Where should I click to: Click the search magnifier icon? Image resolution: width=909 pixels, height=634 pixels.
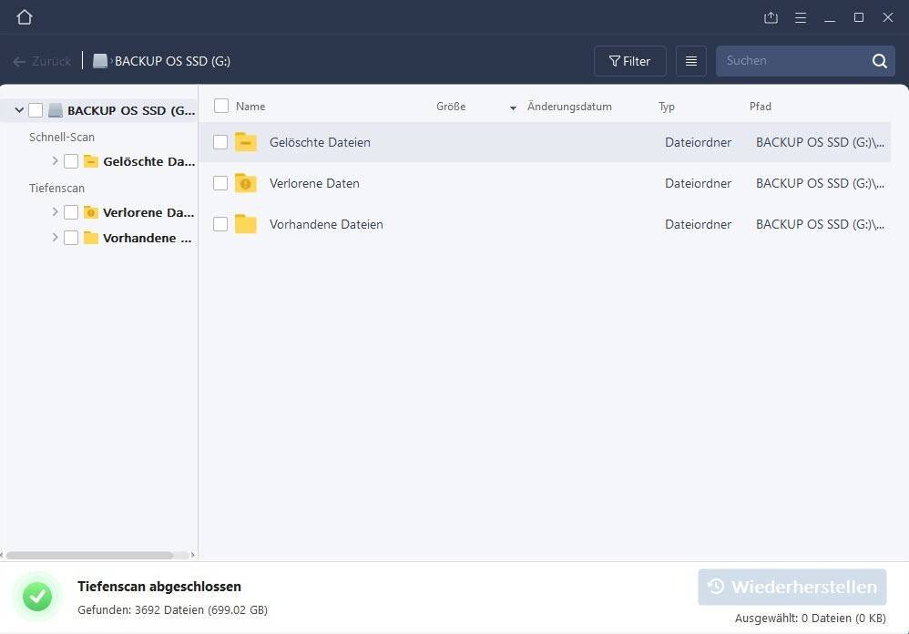pyautogui.click(x=879, y=61)
